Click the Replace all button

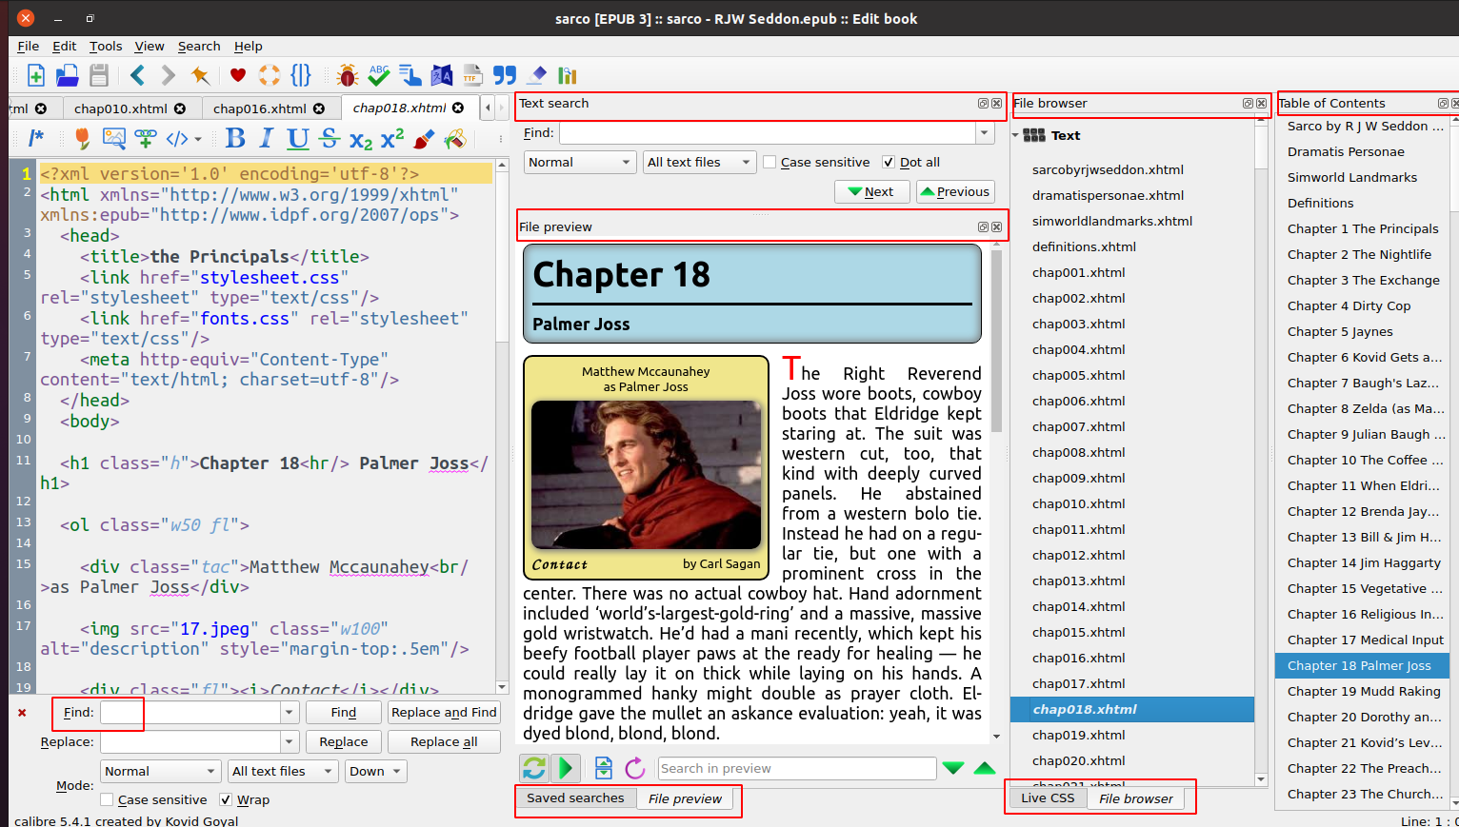[444, 742]
